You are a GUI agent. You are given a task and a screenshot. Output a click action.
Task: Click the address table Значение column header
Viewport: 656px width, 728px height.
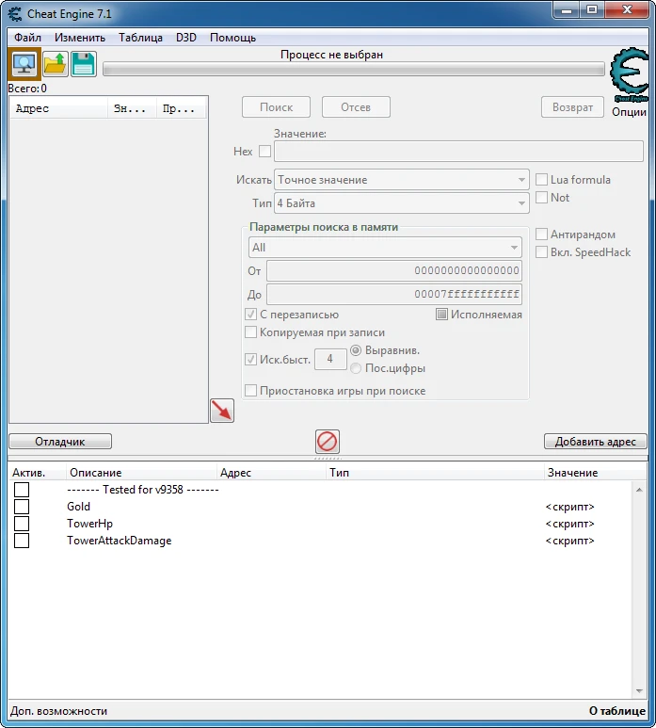click(x=595, y=473)
